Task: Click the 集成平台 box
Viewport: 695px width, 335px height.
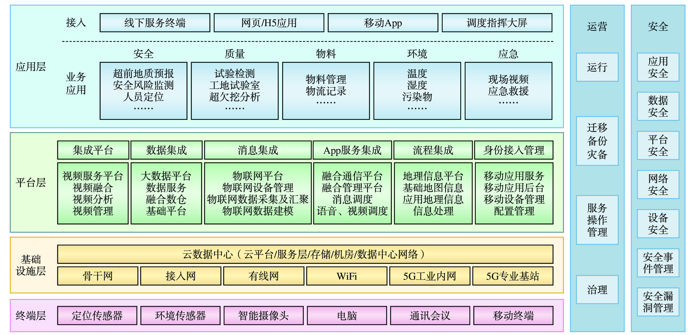Action: click(x=93, y=150)
